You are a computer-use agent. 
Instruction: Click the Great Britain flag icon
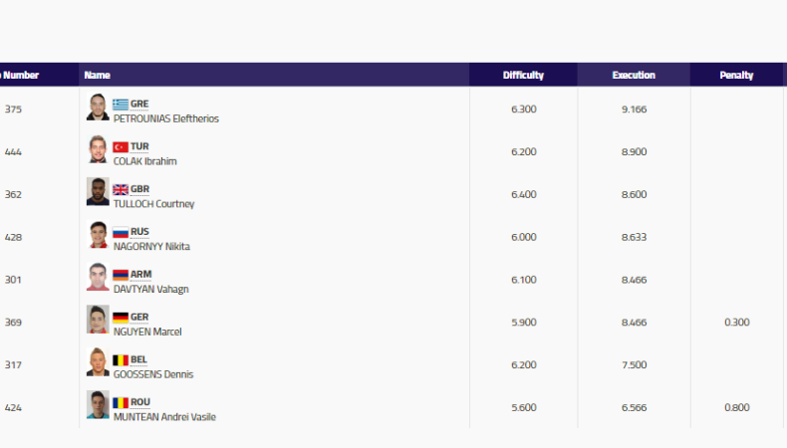coord(121,189)
